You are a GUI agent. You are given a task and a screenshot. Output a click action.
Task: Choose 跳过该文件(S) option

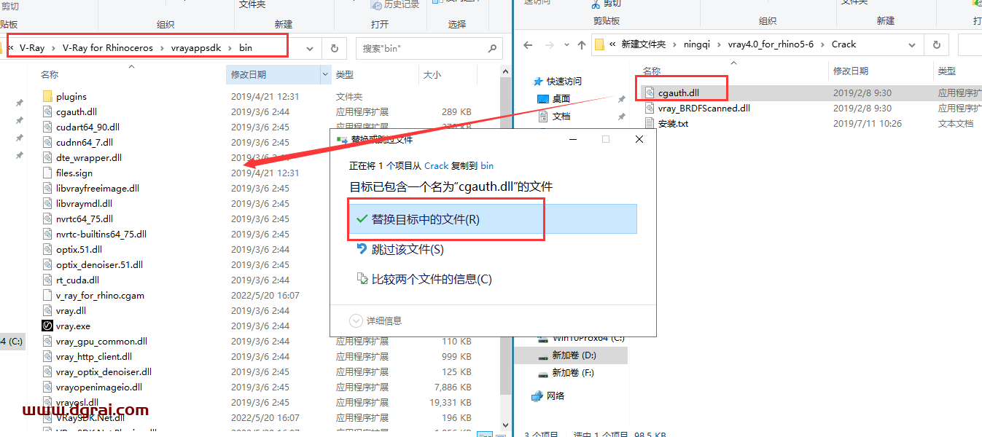pos(407,250)
